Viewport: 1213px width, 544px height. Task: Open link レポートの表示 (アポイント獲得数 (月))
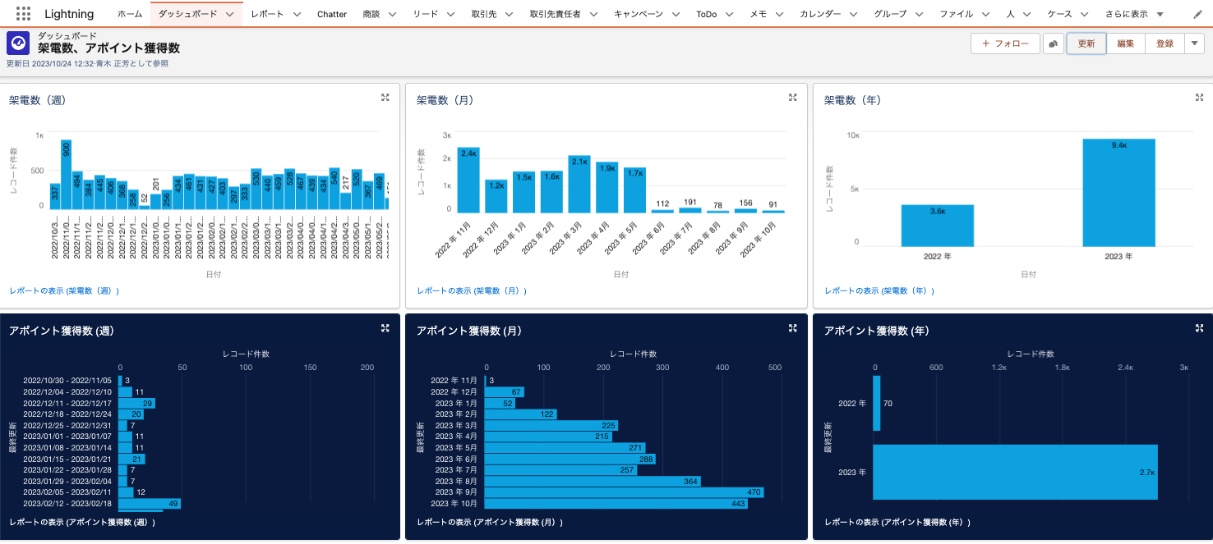click(490, 522)
